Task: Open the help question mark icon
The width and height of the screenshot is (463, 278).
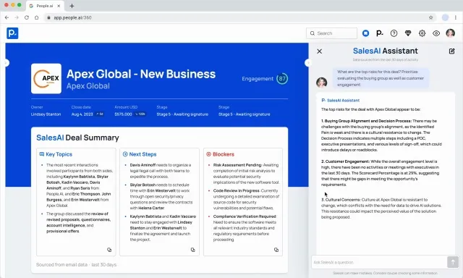Action: tap(394, 33)
